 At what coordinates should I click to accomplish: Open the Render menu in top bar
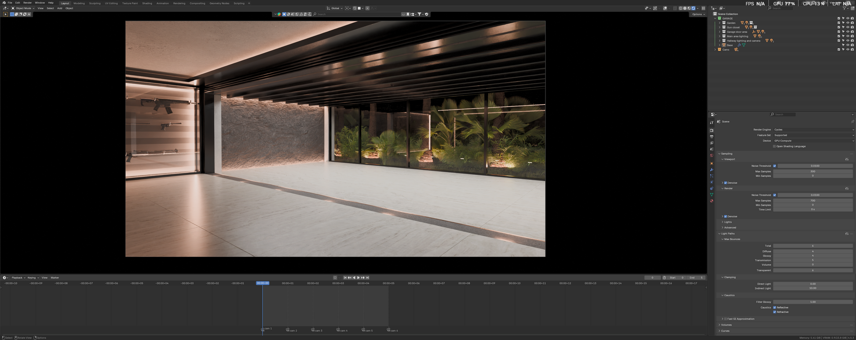(x=27, y=3)
